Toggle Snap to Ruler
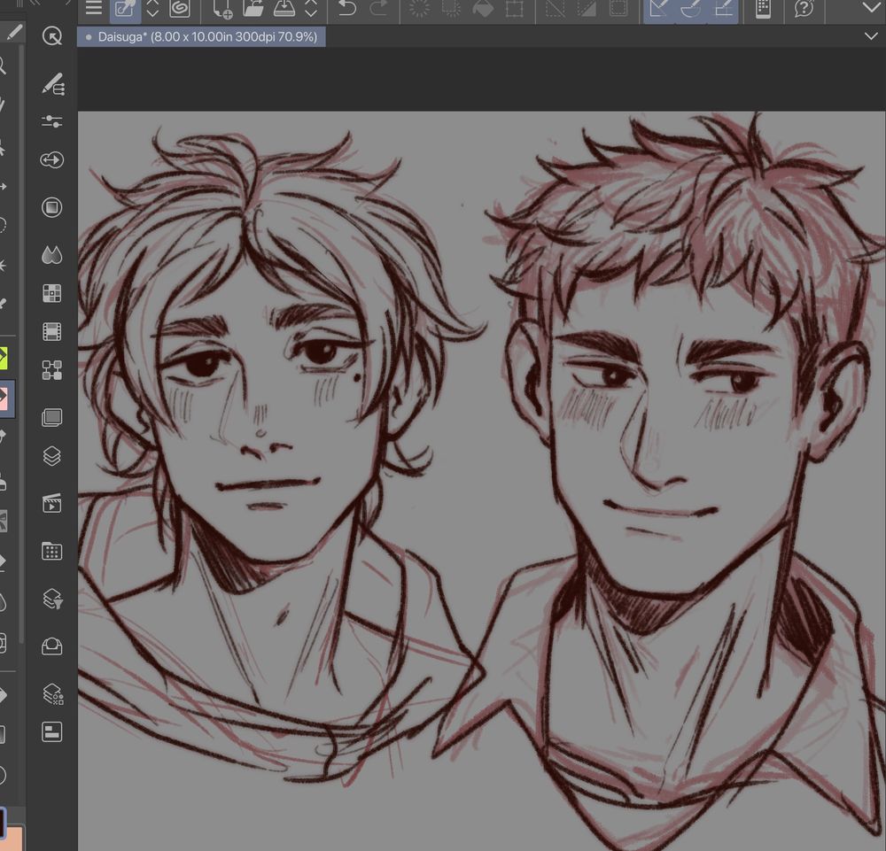 pos(659,9)
